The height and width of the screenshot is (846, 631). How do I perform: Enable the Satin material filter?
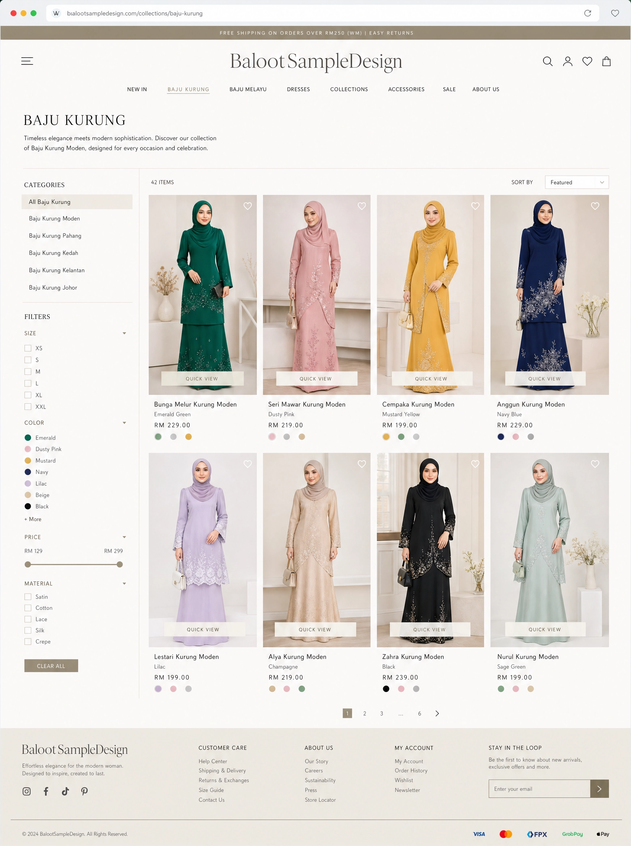point(28,597)
